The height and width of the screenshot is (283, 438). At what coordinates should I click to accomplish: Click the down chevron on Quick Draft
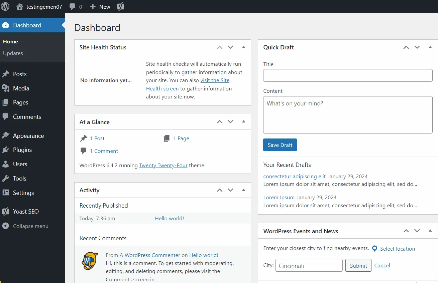pyautogui.click(x=417, y=47)
